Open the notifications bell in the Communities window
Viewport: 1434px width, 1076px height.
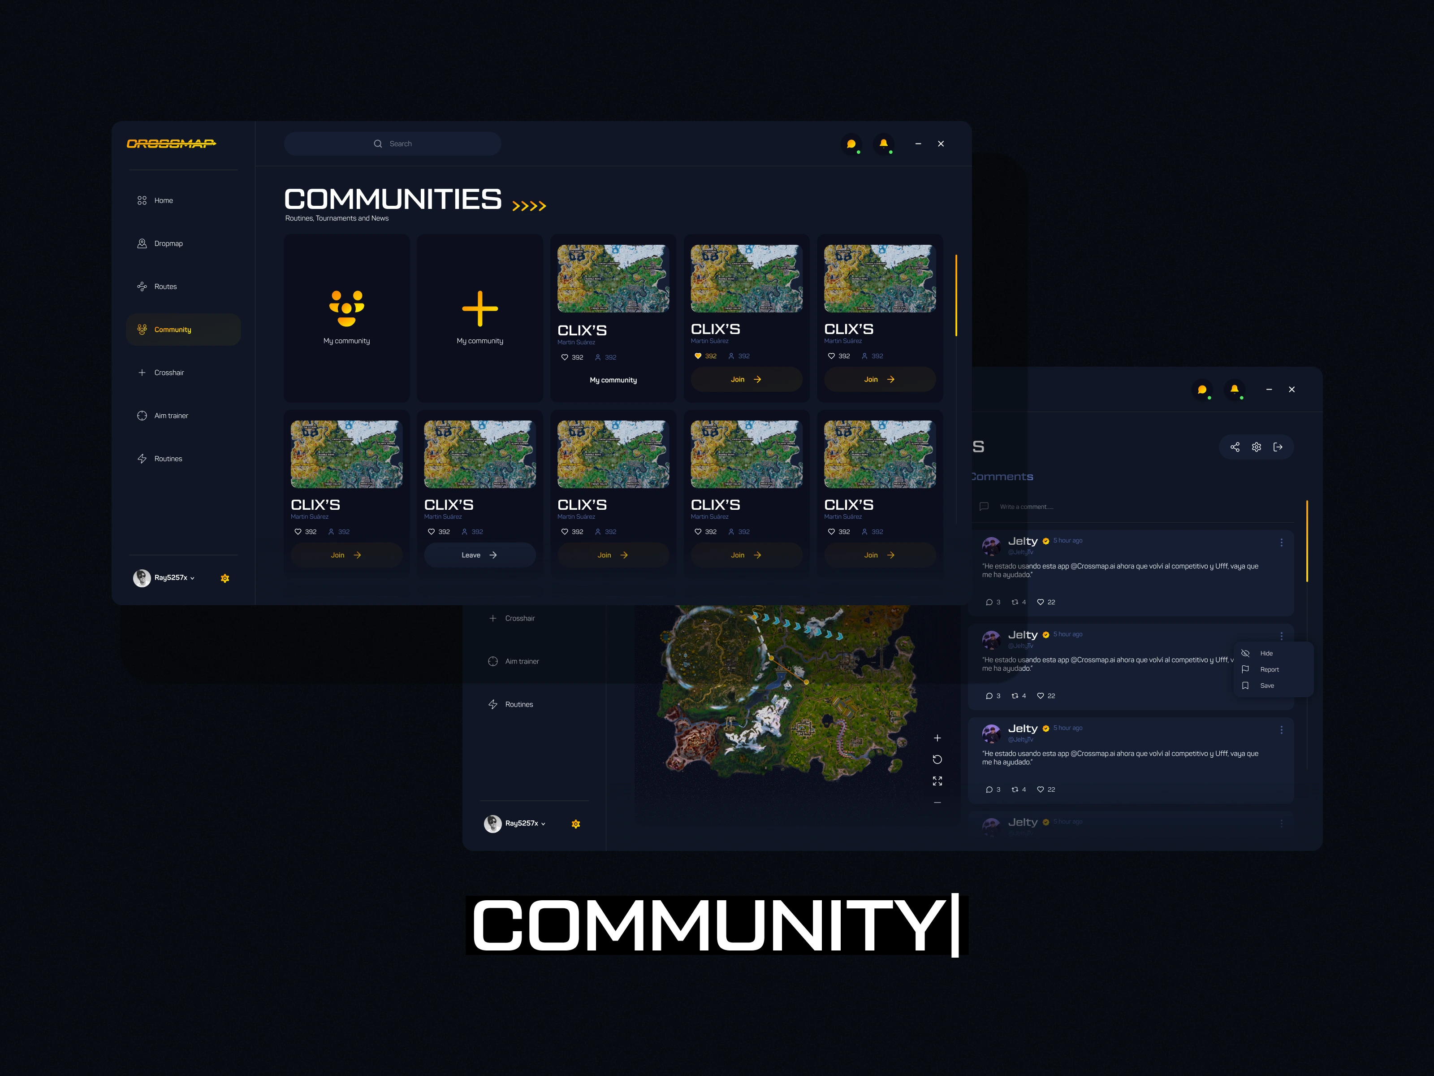coord(883,143)
